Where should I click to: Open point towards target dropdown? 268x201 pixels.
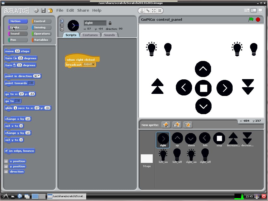tap(31, 83)
